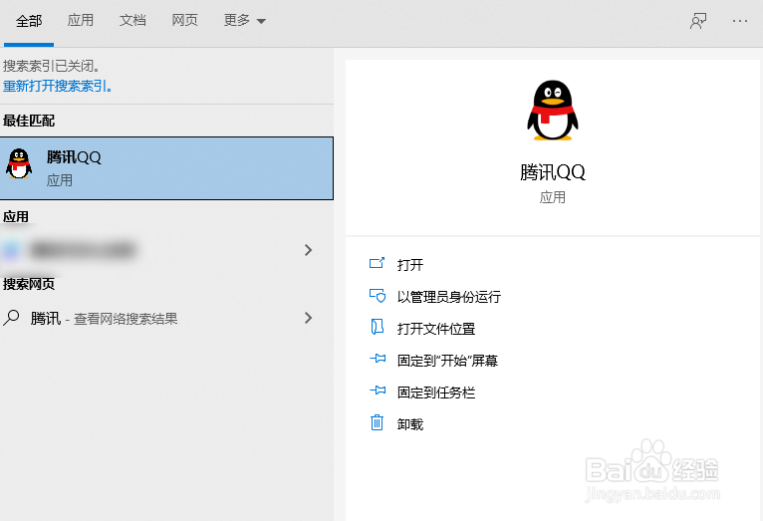Click the feedback person icon

tap(698, 21)
